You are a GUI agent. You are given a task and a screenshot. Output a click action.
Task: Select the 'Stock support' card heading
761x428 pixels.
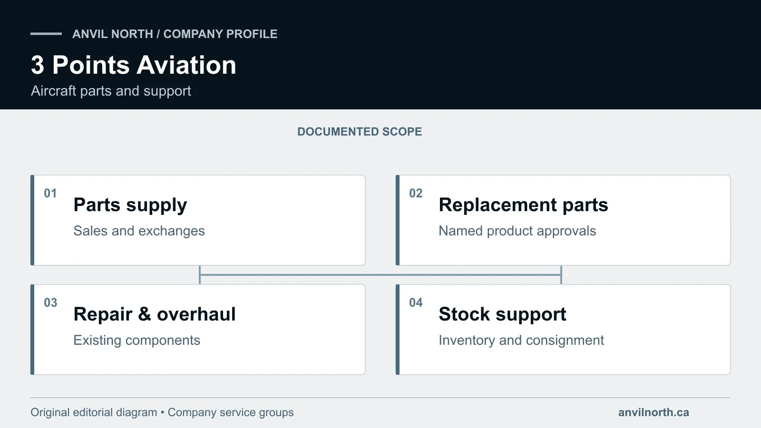coord(502,314)
